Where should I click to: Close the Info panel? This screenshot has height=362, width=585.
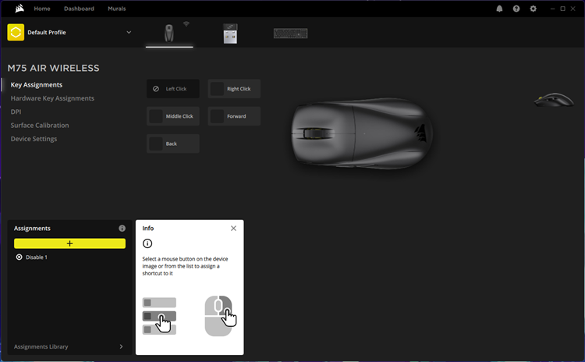233,229
